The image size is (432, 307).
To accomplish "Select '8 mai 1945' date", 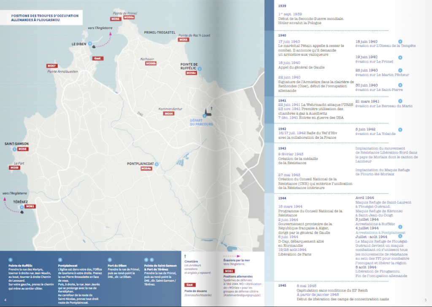I will [306, 286].
